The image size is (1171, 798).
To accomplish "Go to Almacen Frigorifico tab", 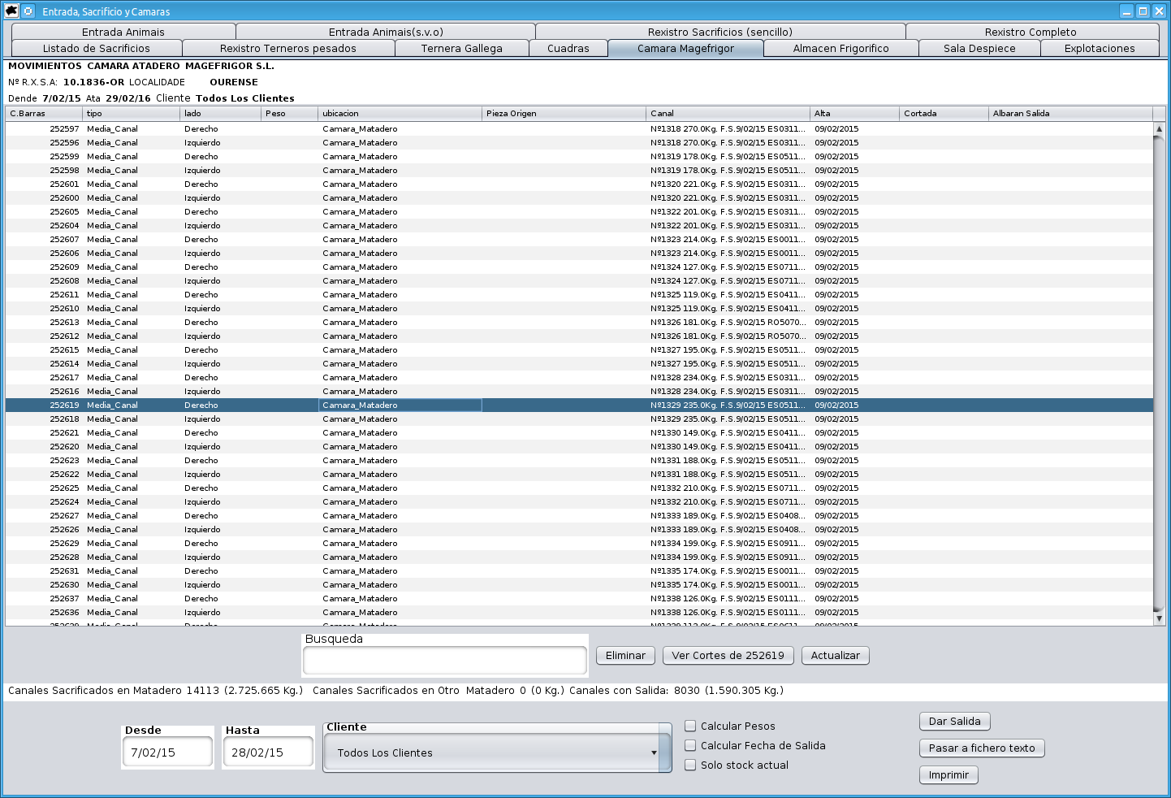I will pyautogui.click(x=841, y=48).
